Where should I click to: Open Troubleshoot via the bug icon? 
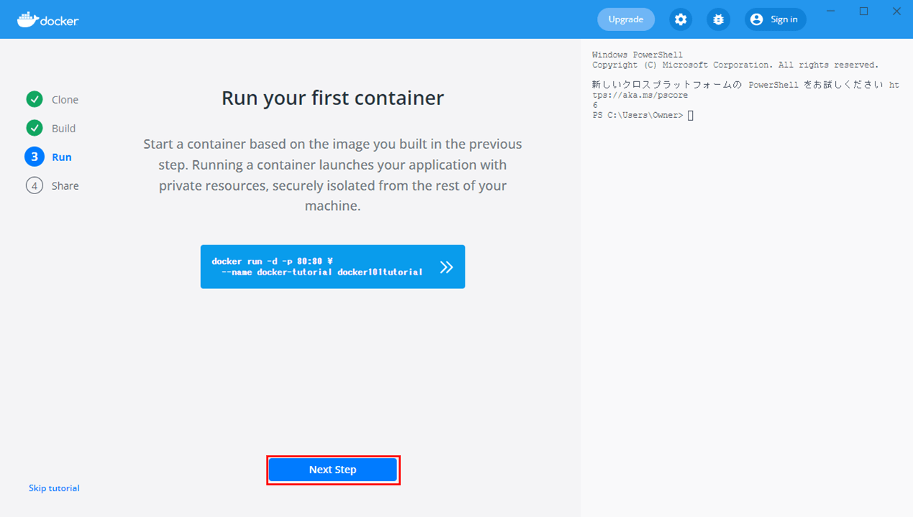click(718, 19)
